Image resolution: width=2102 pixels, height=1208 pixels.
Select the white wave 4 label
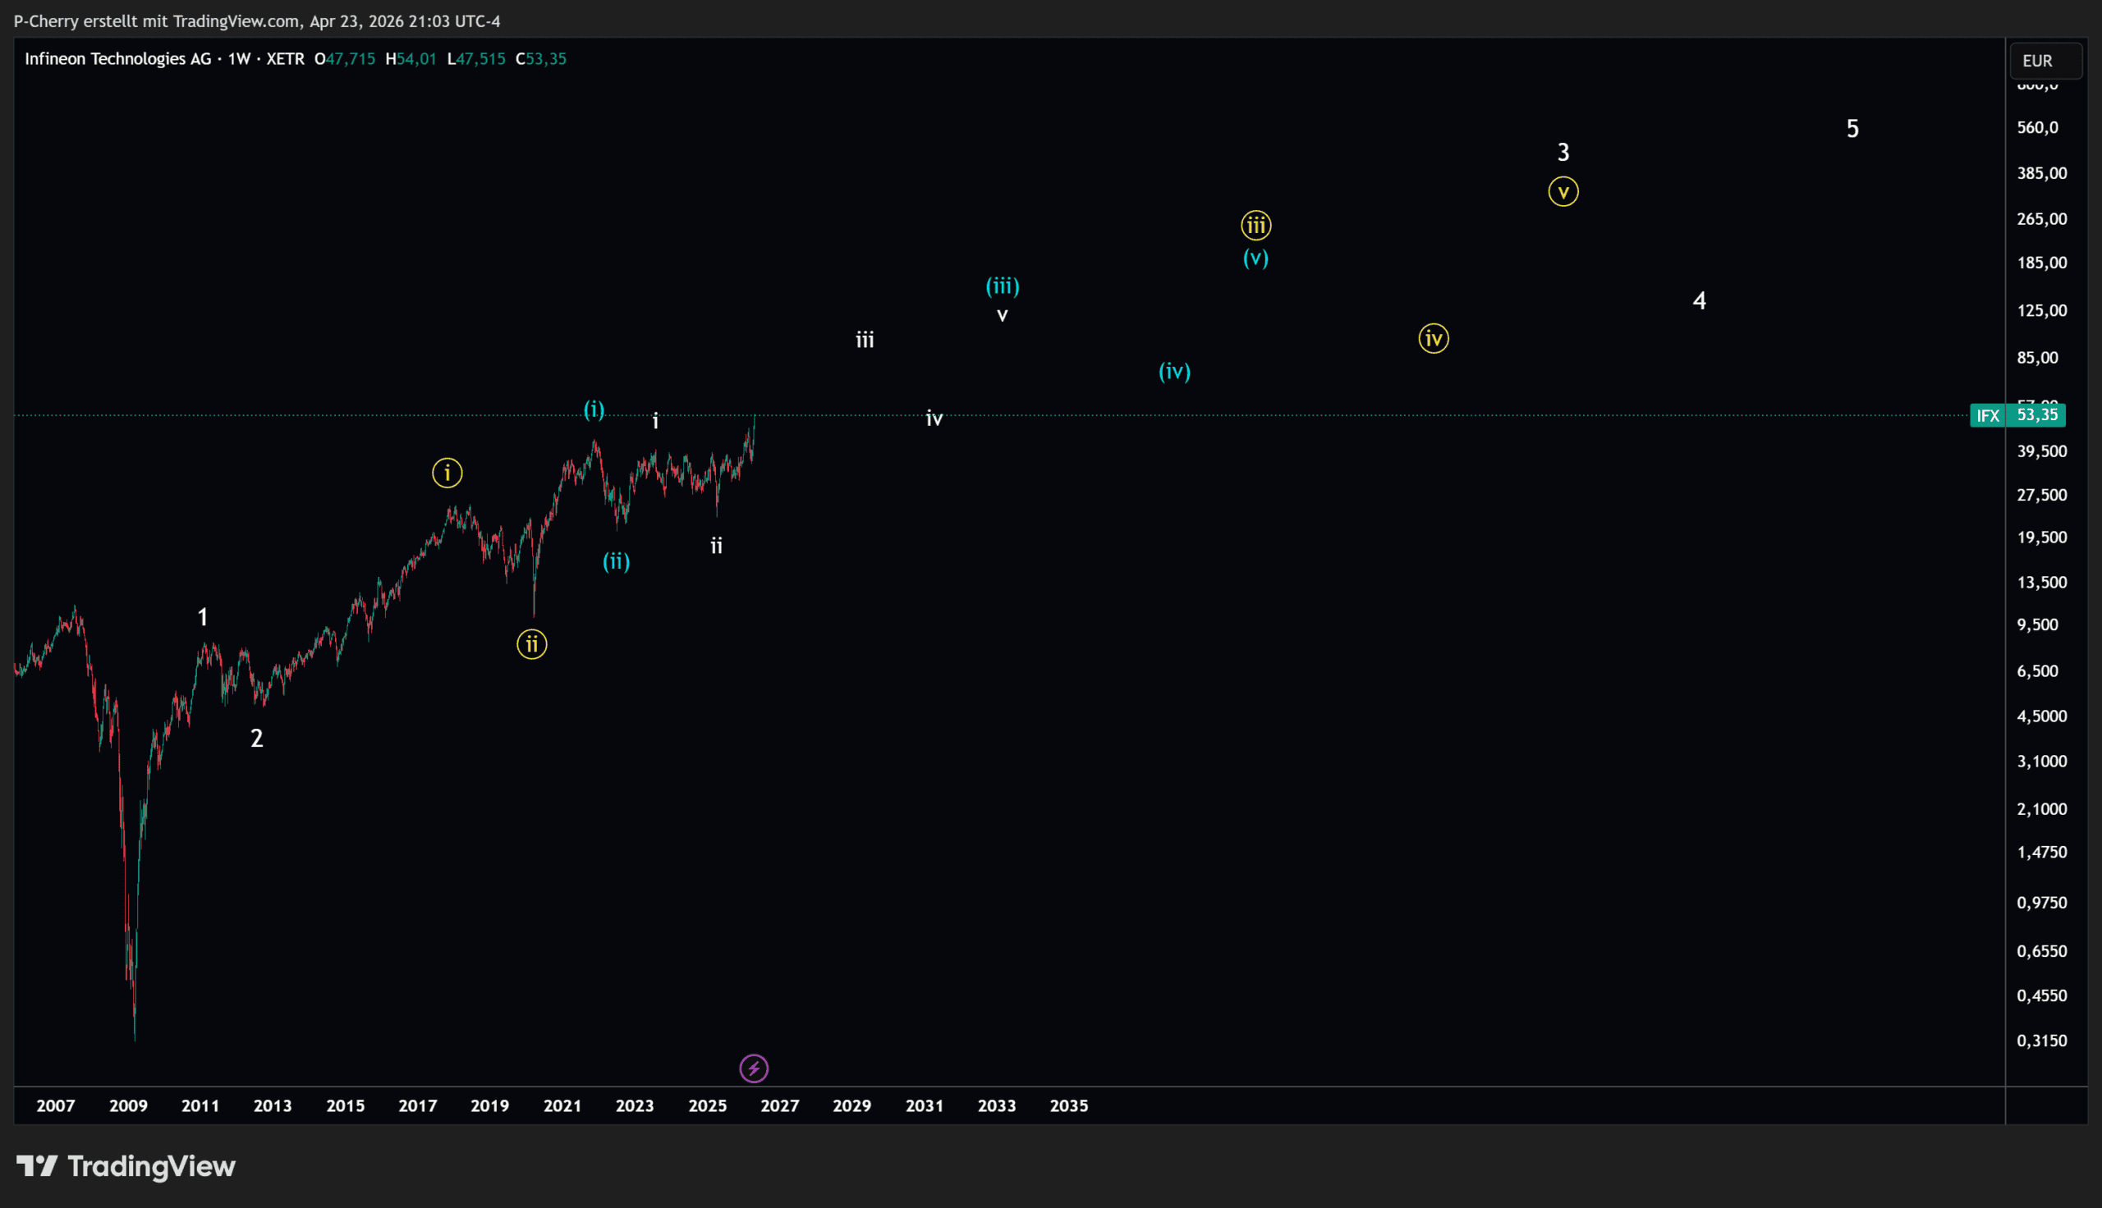coord(1699,300)
